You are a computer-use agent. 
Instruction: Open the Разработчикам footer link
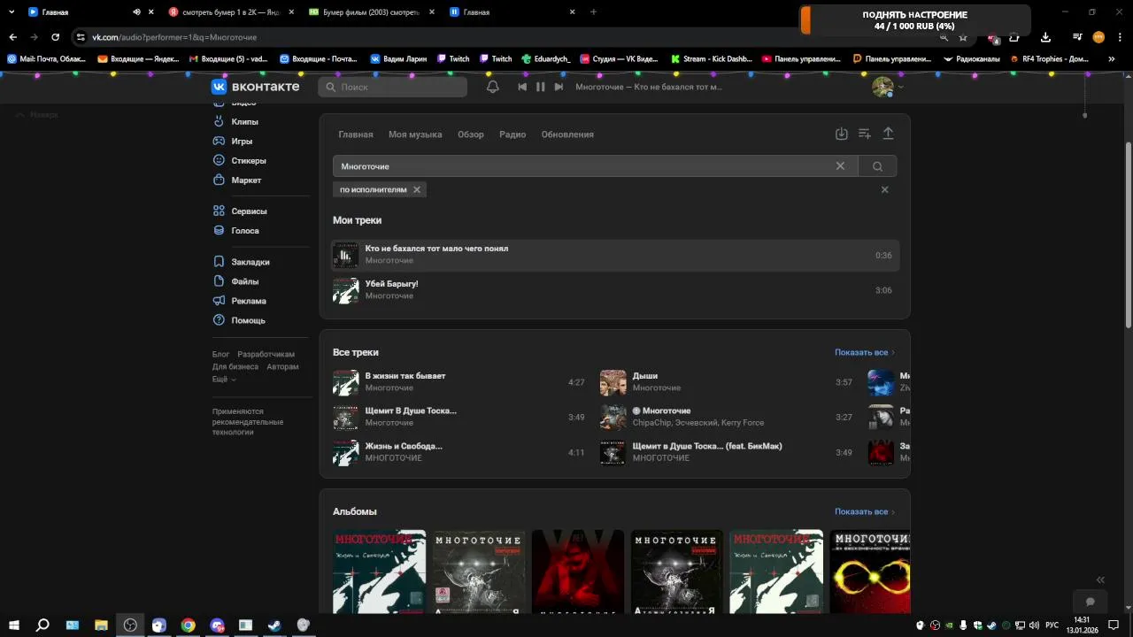tap(266, 354)
